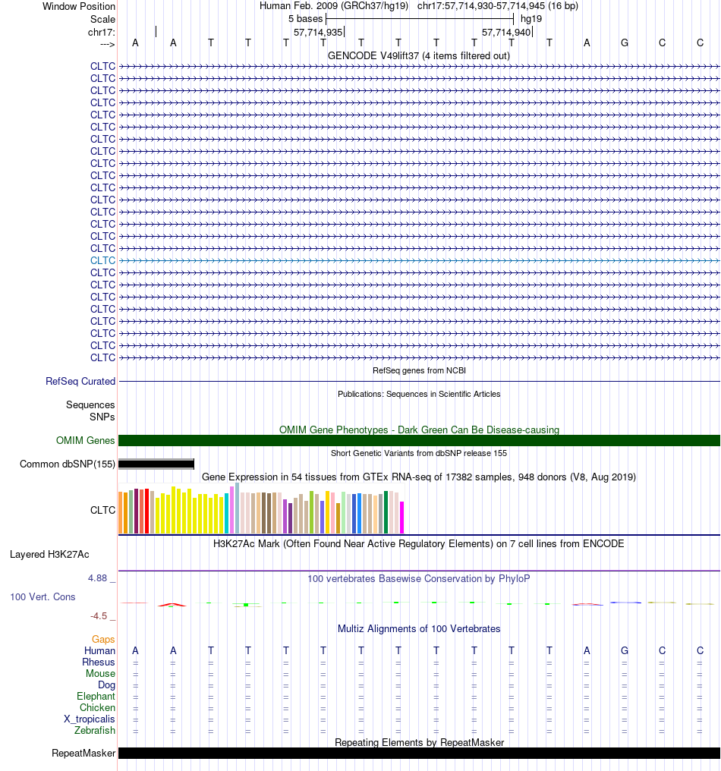Click the red peak in PhyloP graph

point(172,604)
